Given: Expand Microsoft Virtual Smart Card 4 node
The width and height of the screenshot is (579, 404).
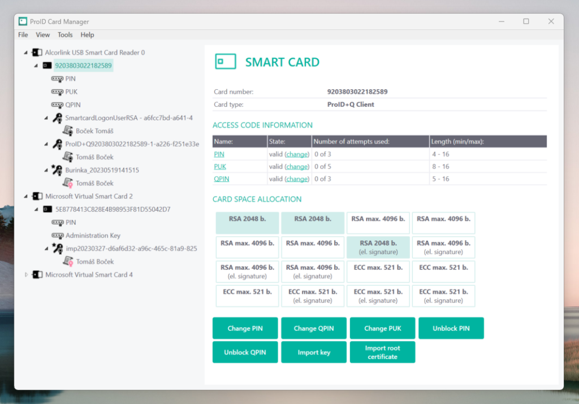Looking at the screenshot, I should [x=26, y=275].
